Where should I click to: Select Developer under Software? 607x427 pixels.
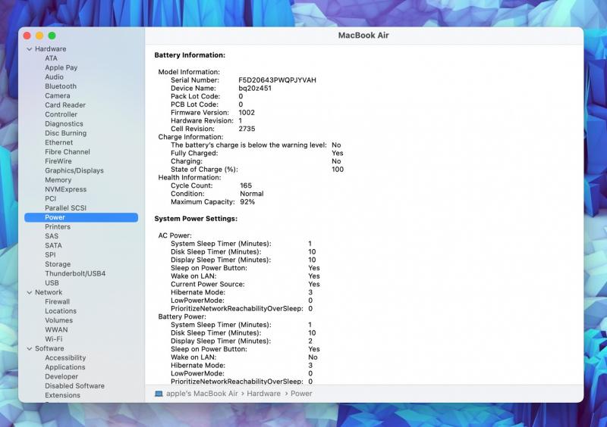coord(61,376)
